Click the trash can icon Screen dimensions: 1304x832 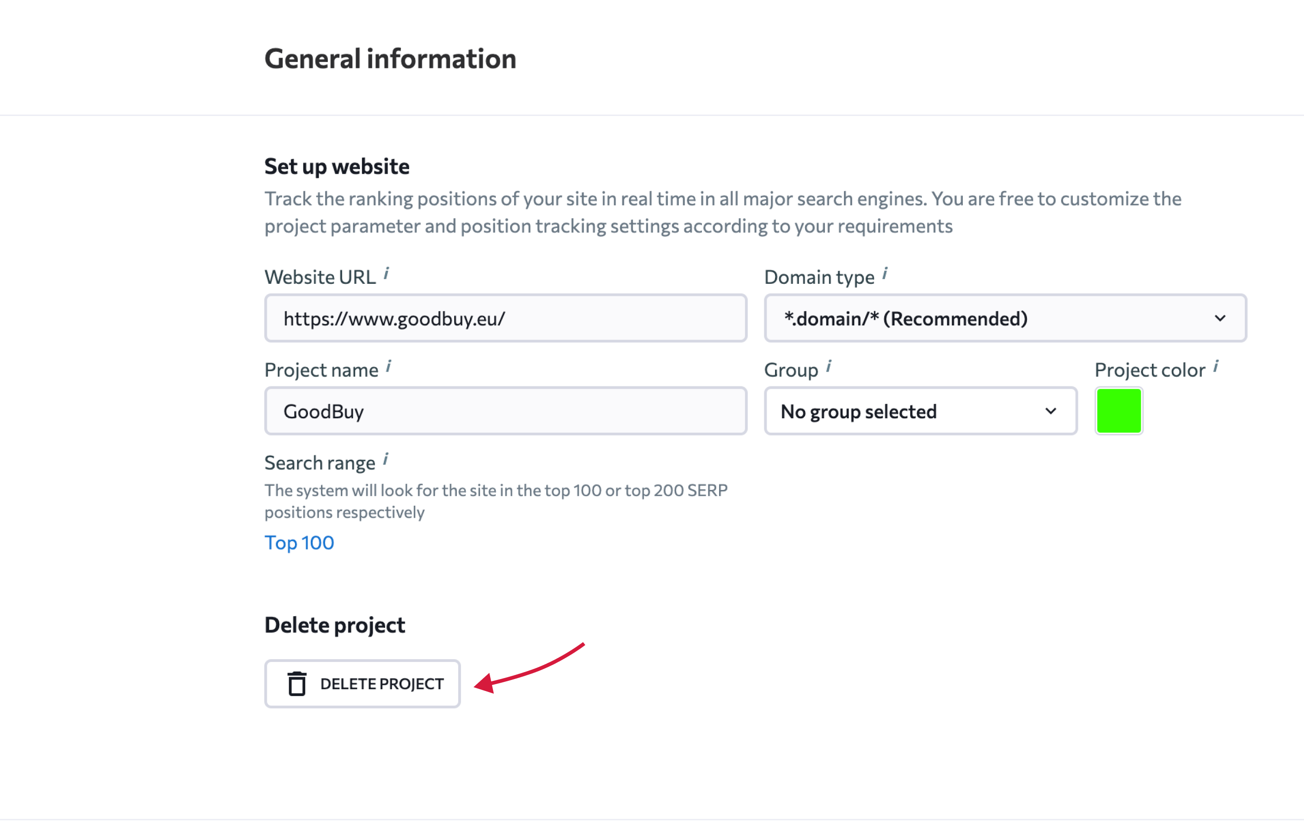(x=297, y=683)
